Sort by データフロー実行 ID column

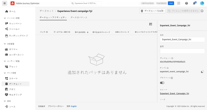tap(62, 32)
